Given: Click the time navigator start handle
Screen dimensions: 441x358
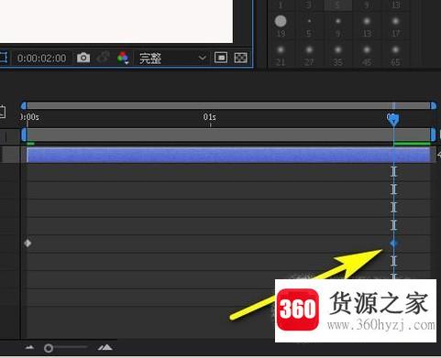Looking at the screenshot, I should [x=24, y=106].
